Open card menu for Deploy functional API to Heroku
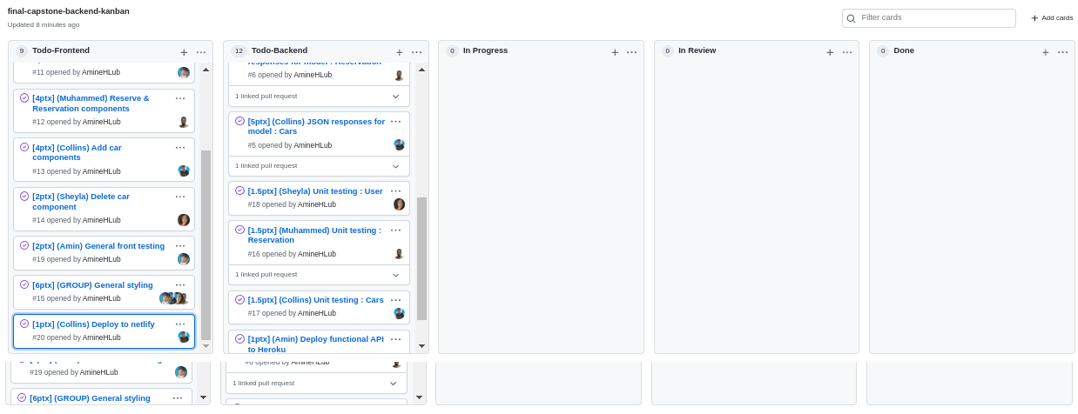The image size is (1078, 414). 395,339
